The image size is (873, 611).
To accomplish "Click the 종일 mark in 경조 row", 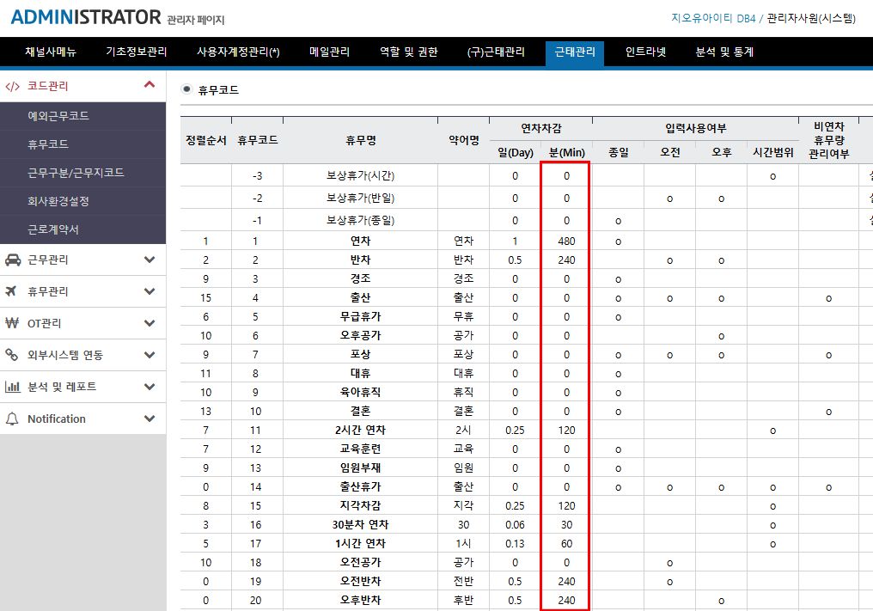I will click(x=618, y=278).
